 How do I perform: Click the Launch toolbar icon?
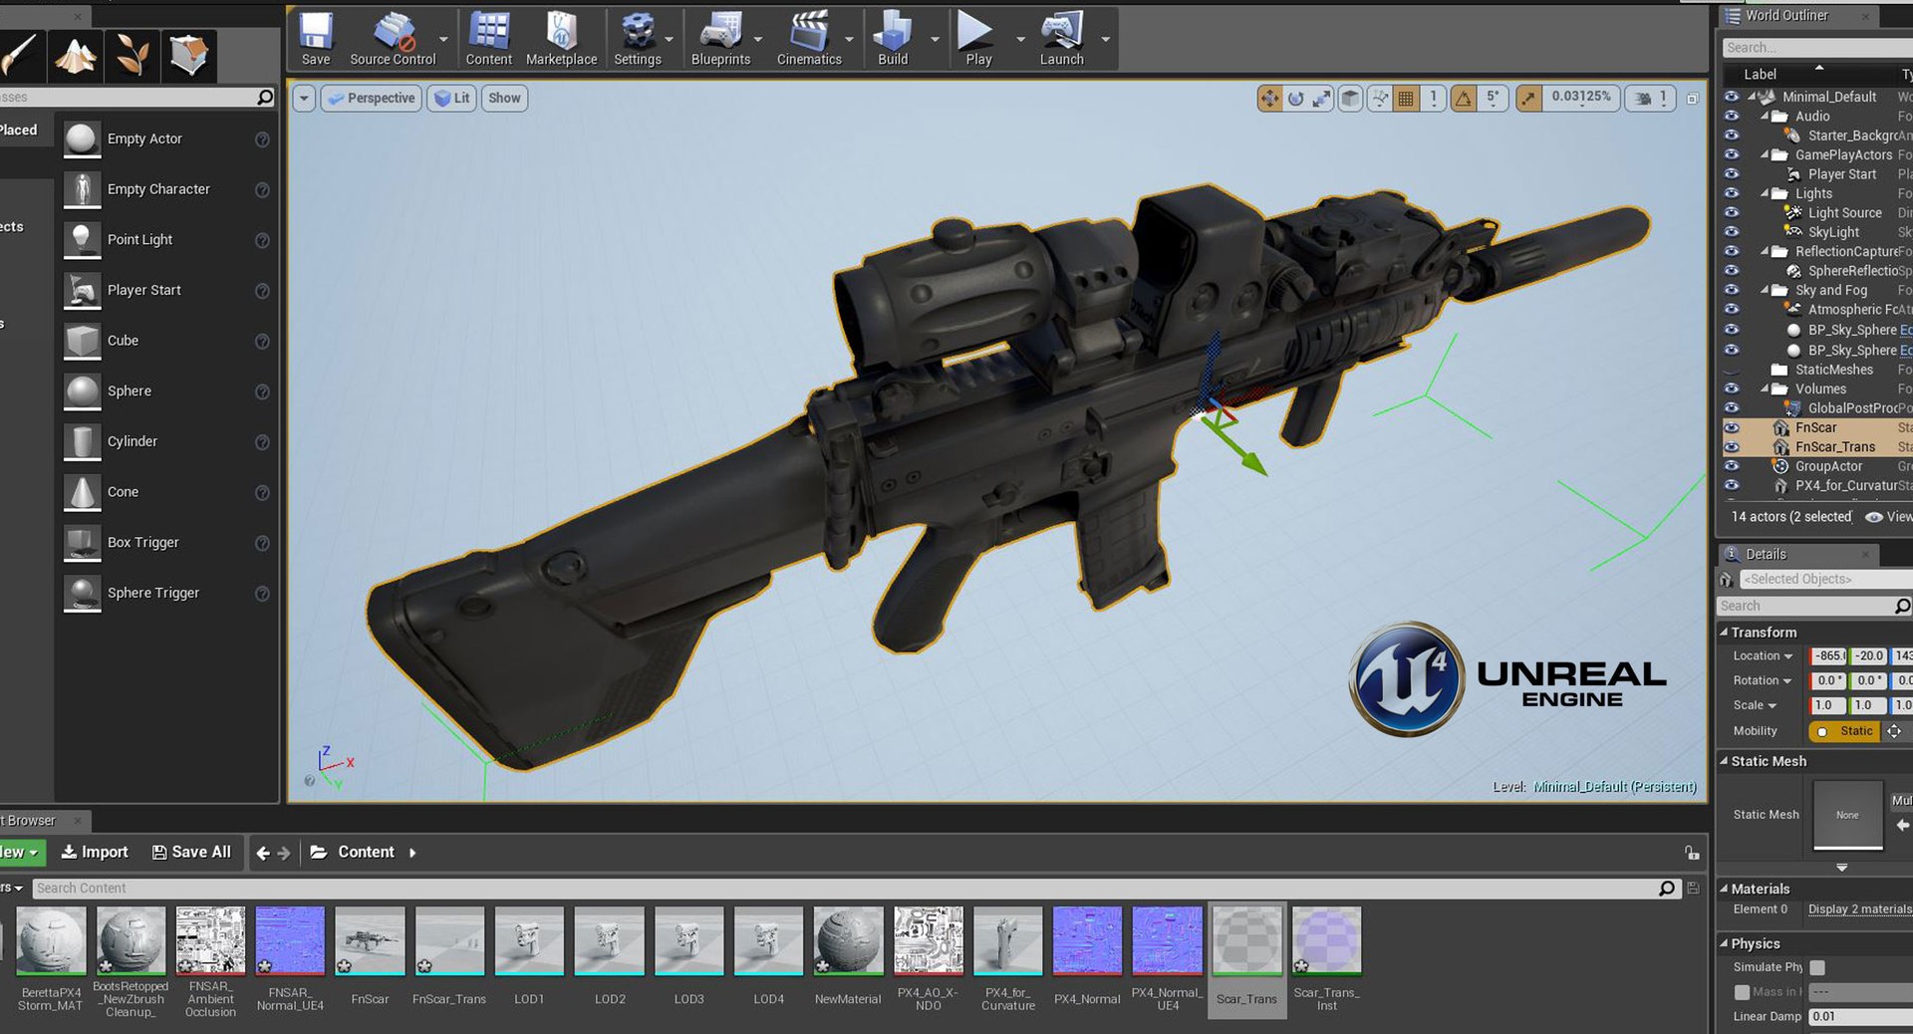pyautogui.click(x=1061, y=39)
